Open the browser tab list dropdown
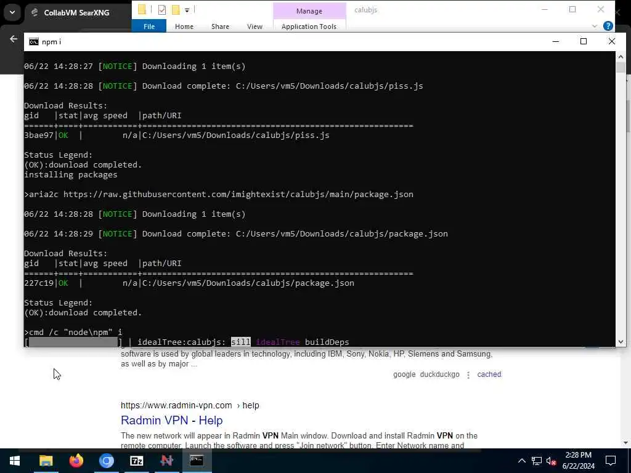 [x=12, y=12]
